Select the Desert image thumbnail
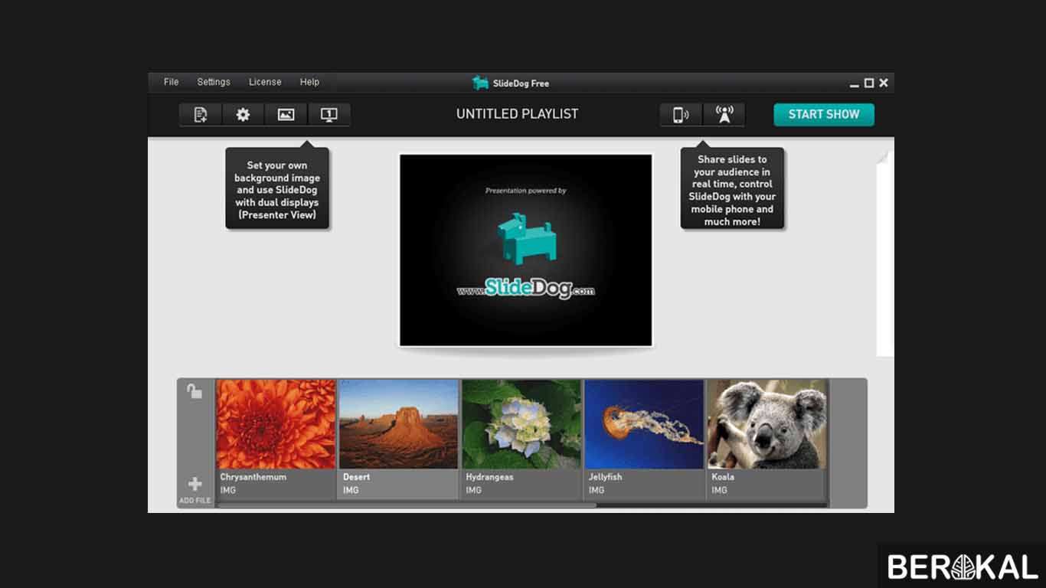1046x588 pixels. pyautogui.click(x=398, y=425)
